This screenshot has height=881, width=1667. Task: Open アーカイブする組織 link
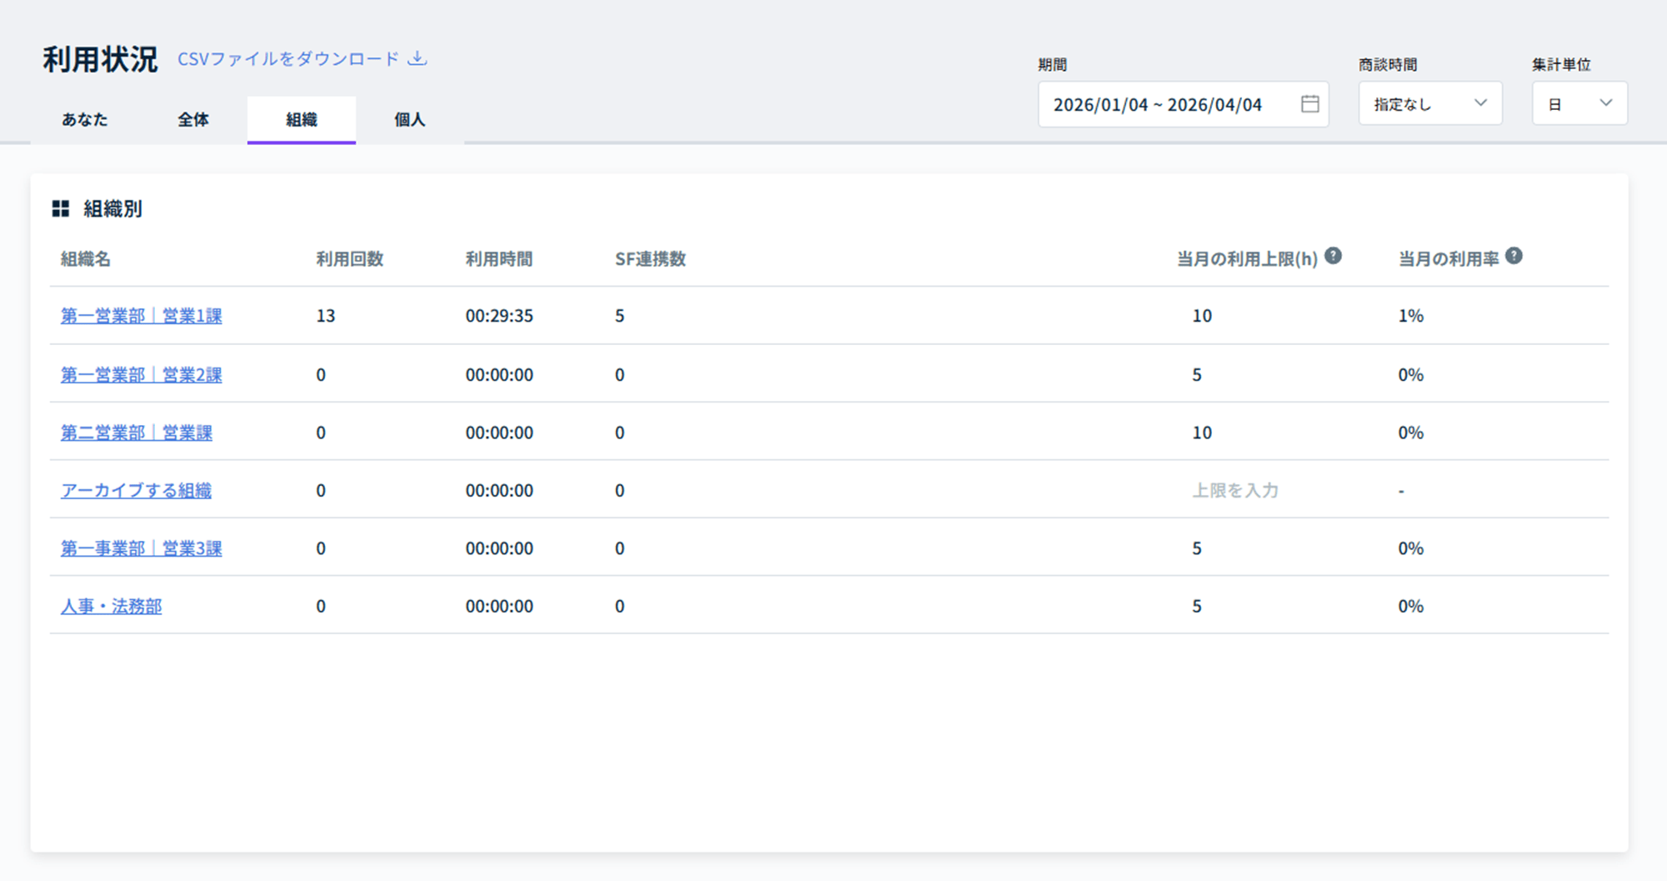point(136,491)
